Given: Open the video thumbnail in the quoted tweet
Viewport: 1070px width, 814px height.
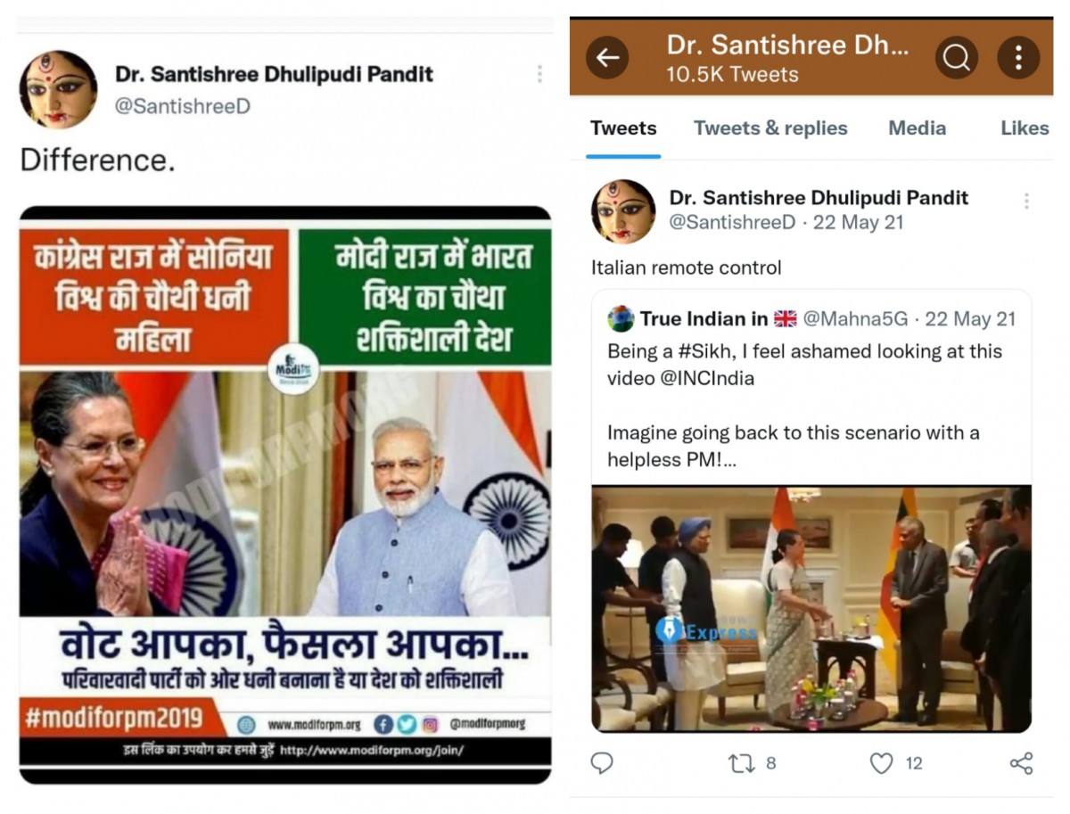Looking at the screenshot, I should (x=811, y=608).
